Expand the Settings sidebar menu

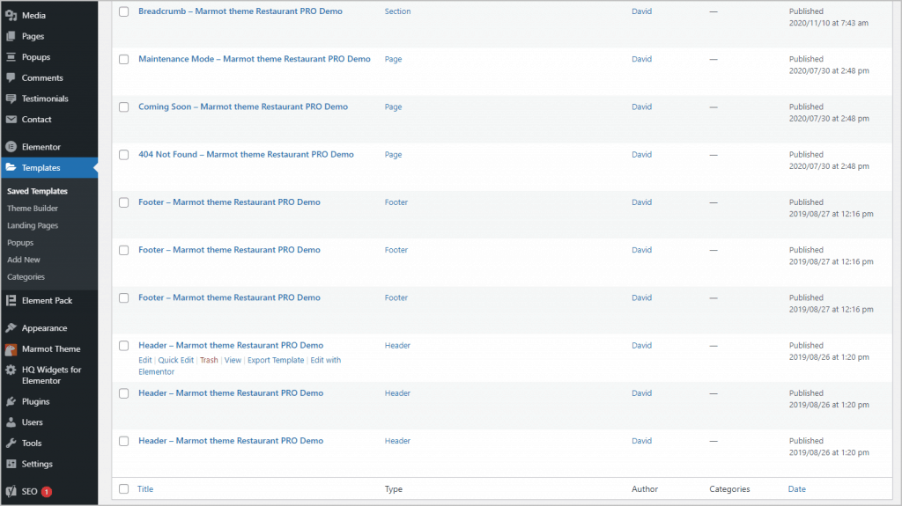37,465
